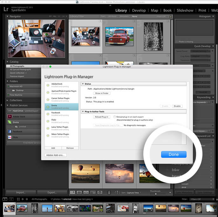Image resolution: width=218 pixels, height=217 pixels.
Task: Click the Lr logo in the identity plate
Action: click(x=6, y=9)
